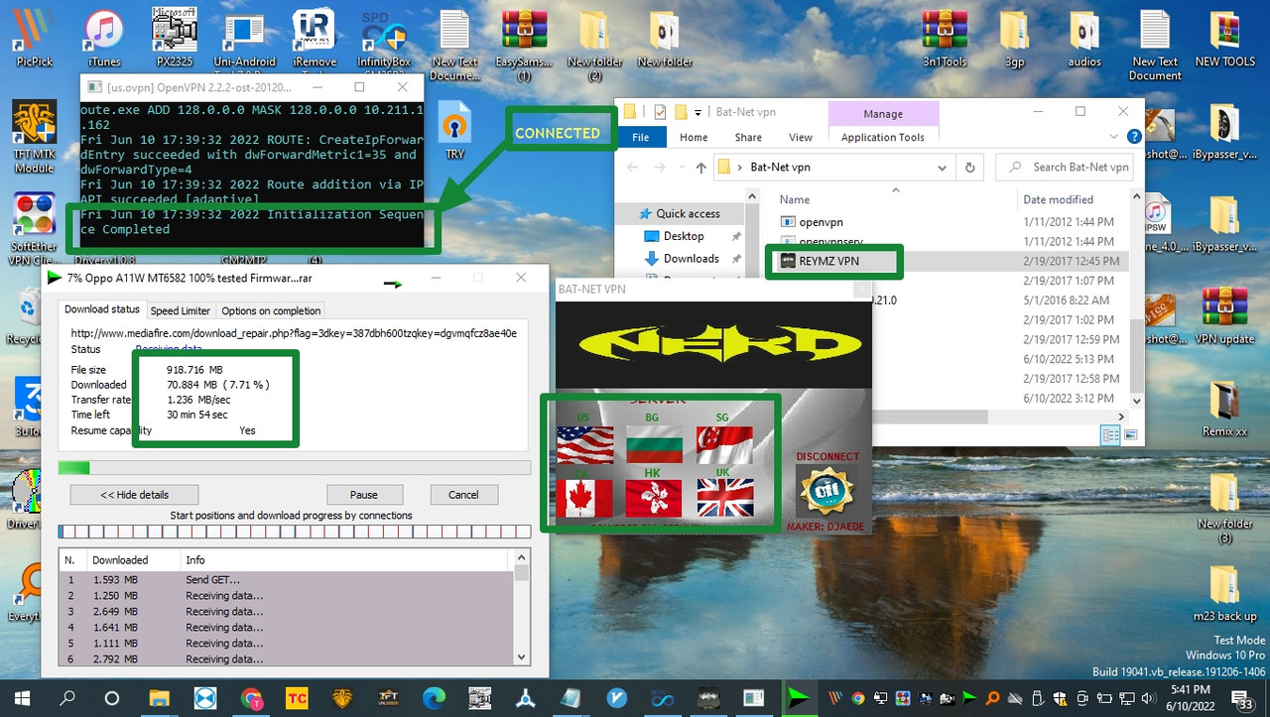Switch to the Download status tab
Image resolution: width=1270 pixels, height=717 pixels.
[102, 309]
